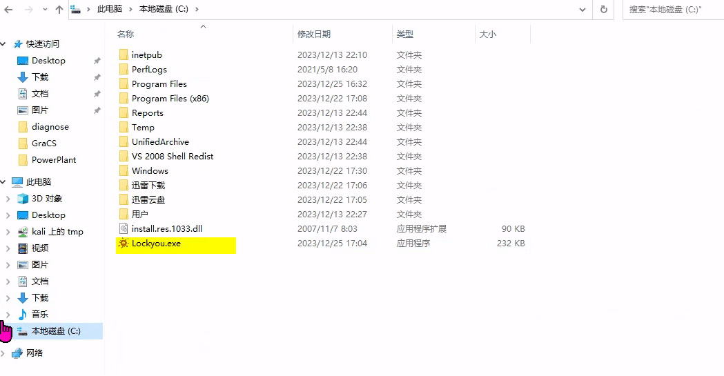Screen dimensions: 724x376
Task: Select PowerPlant in quick access
Action: [x=54, y=160]
